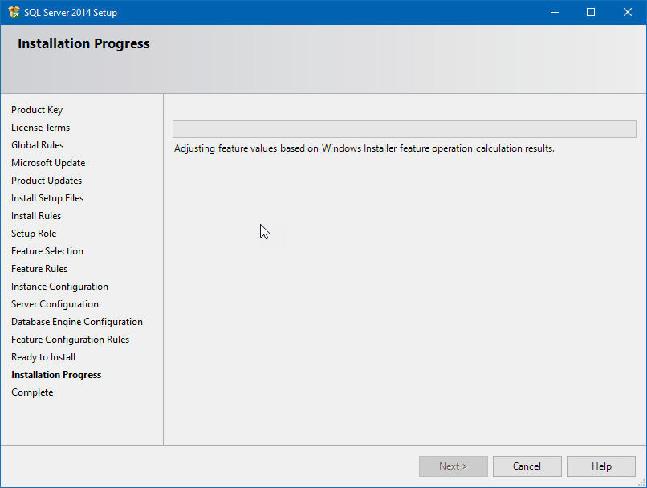647x488 pixels.
Task: Select the Instance Configuration step
Action: tap(60, 287)
